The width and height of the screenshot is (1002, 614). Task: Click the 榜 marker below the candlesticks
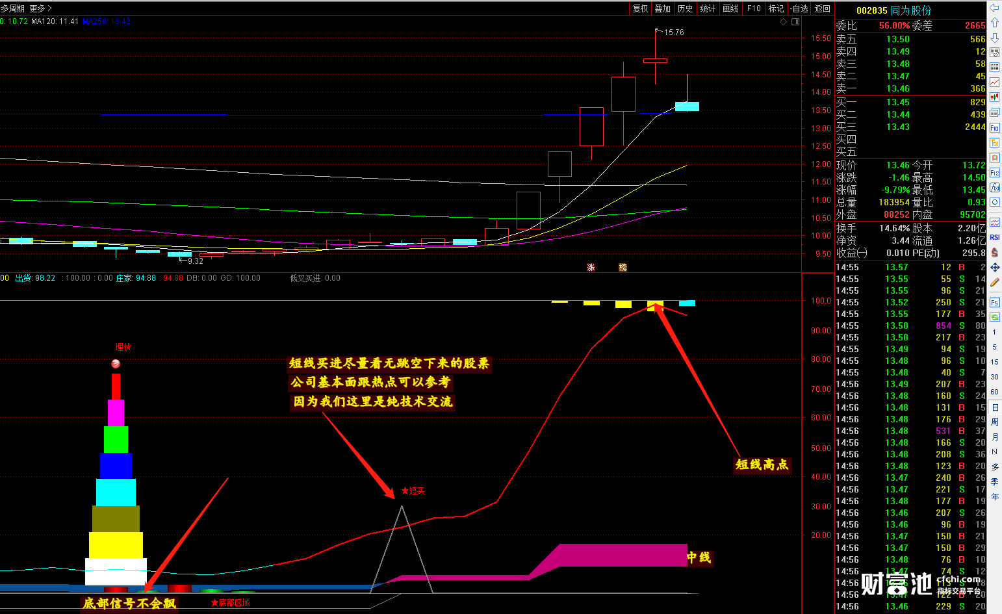(x=623, y=267)
